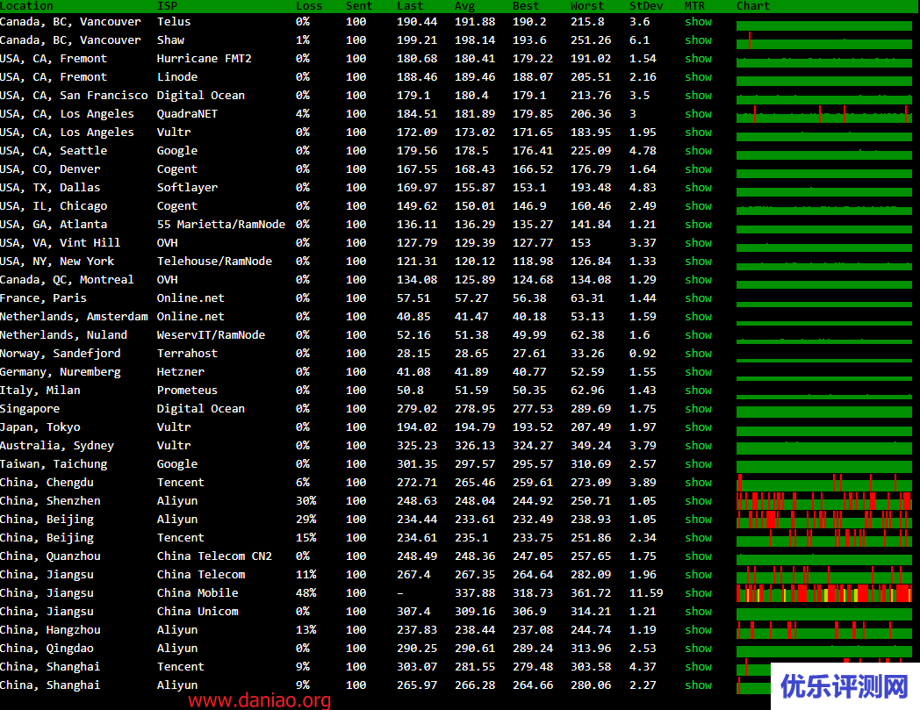This screenshot has height=710, width=920.
Task: View MTR via show for Paris Online.net
Action: tap(698, 298)
